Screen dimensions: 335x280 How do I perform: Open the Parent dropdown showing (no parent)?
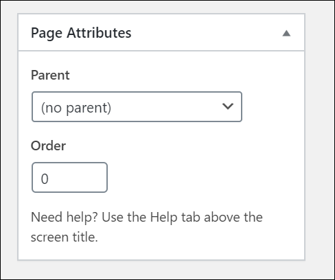pos(137,106)
